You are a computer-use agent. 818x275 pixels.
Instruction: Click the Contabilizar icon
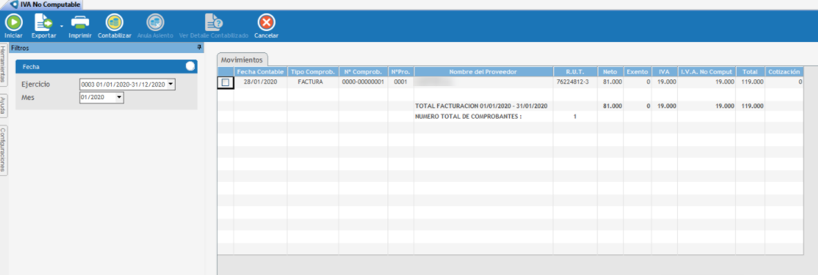coord(114,22)
